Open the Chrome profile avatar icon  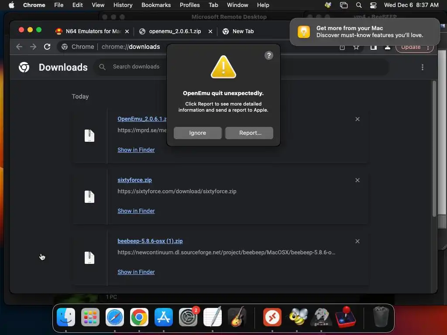[x=388, y=47]
